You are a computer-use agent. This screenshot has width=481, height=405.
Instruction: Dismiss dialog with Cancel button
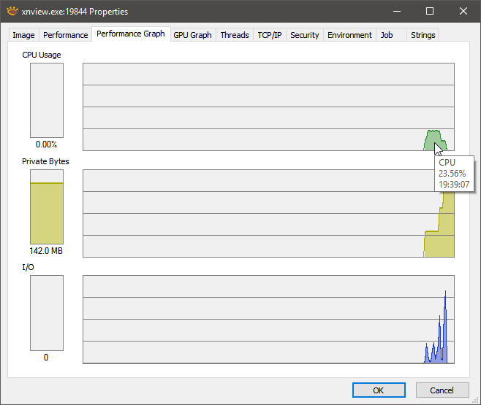tap(442, 390)
